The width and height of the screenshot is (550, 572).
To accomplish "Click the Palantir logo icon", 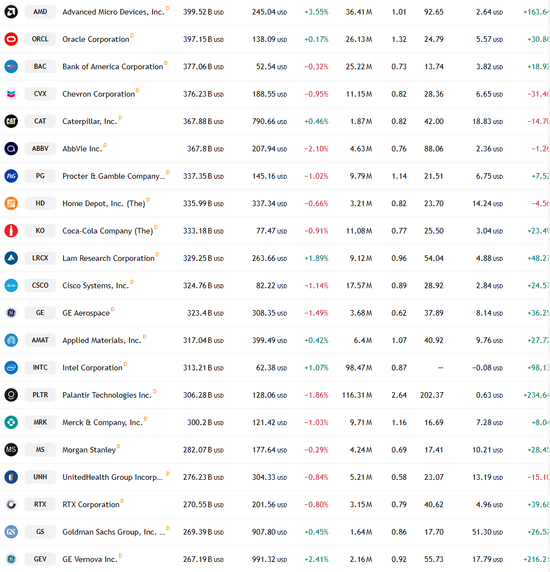I will click(11, 395).
